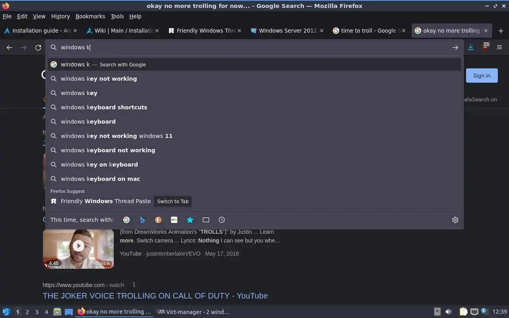
Task: Open the Tools menu
Action: click(117, 16)
